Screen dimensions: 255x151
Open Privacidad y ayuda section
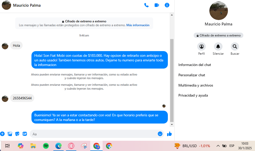193,96
